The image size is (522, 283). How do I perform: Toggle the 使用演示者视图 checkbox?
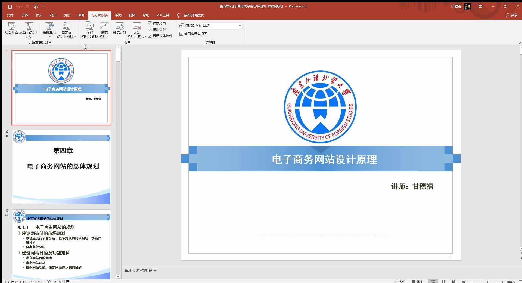(x=181, y=34)
